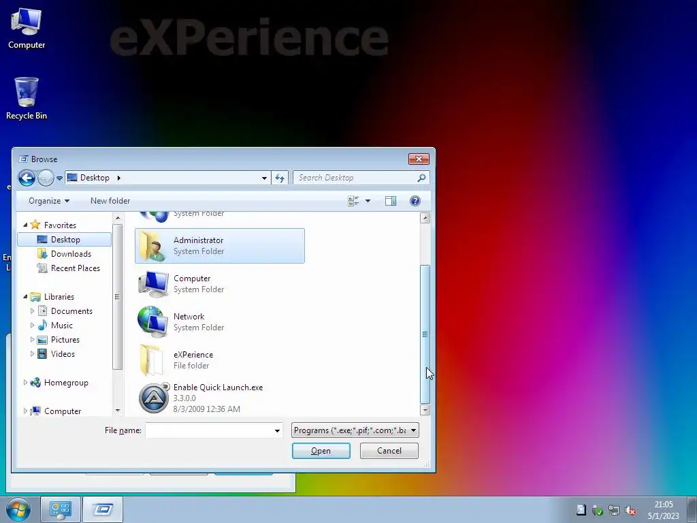The image size is (697, 523).
Task: Click the Search Desktop field
Action: [361, 178]
